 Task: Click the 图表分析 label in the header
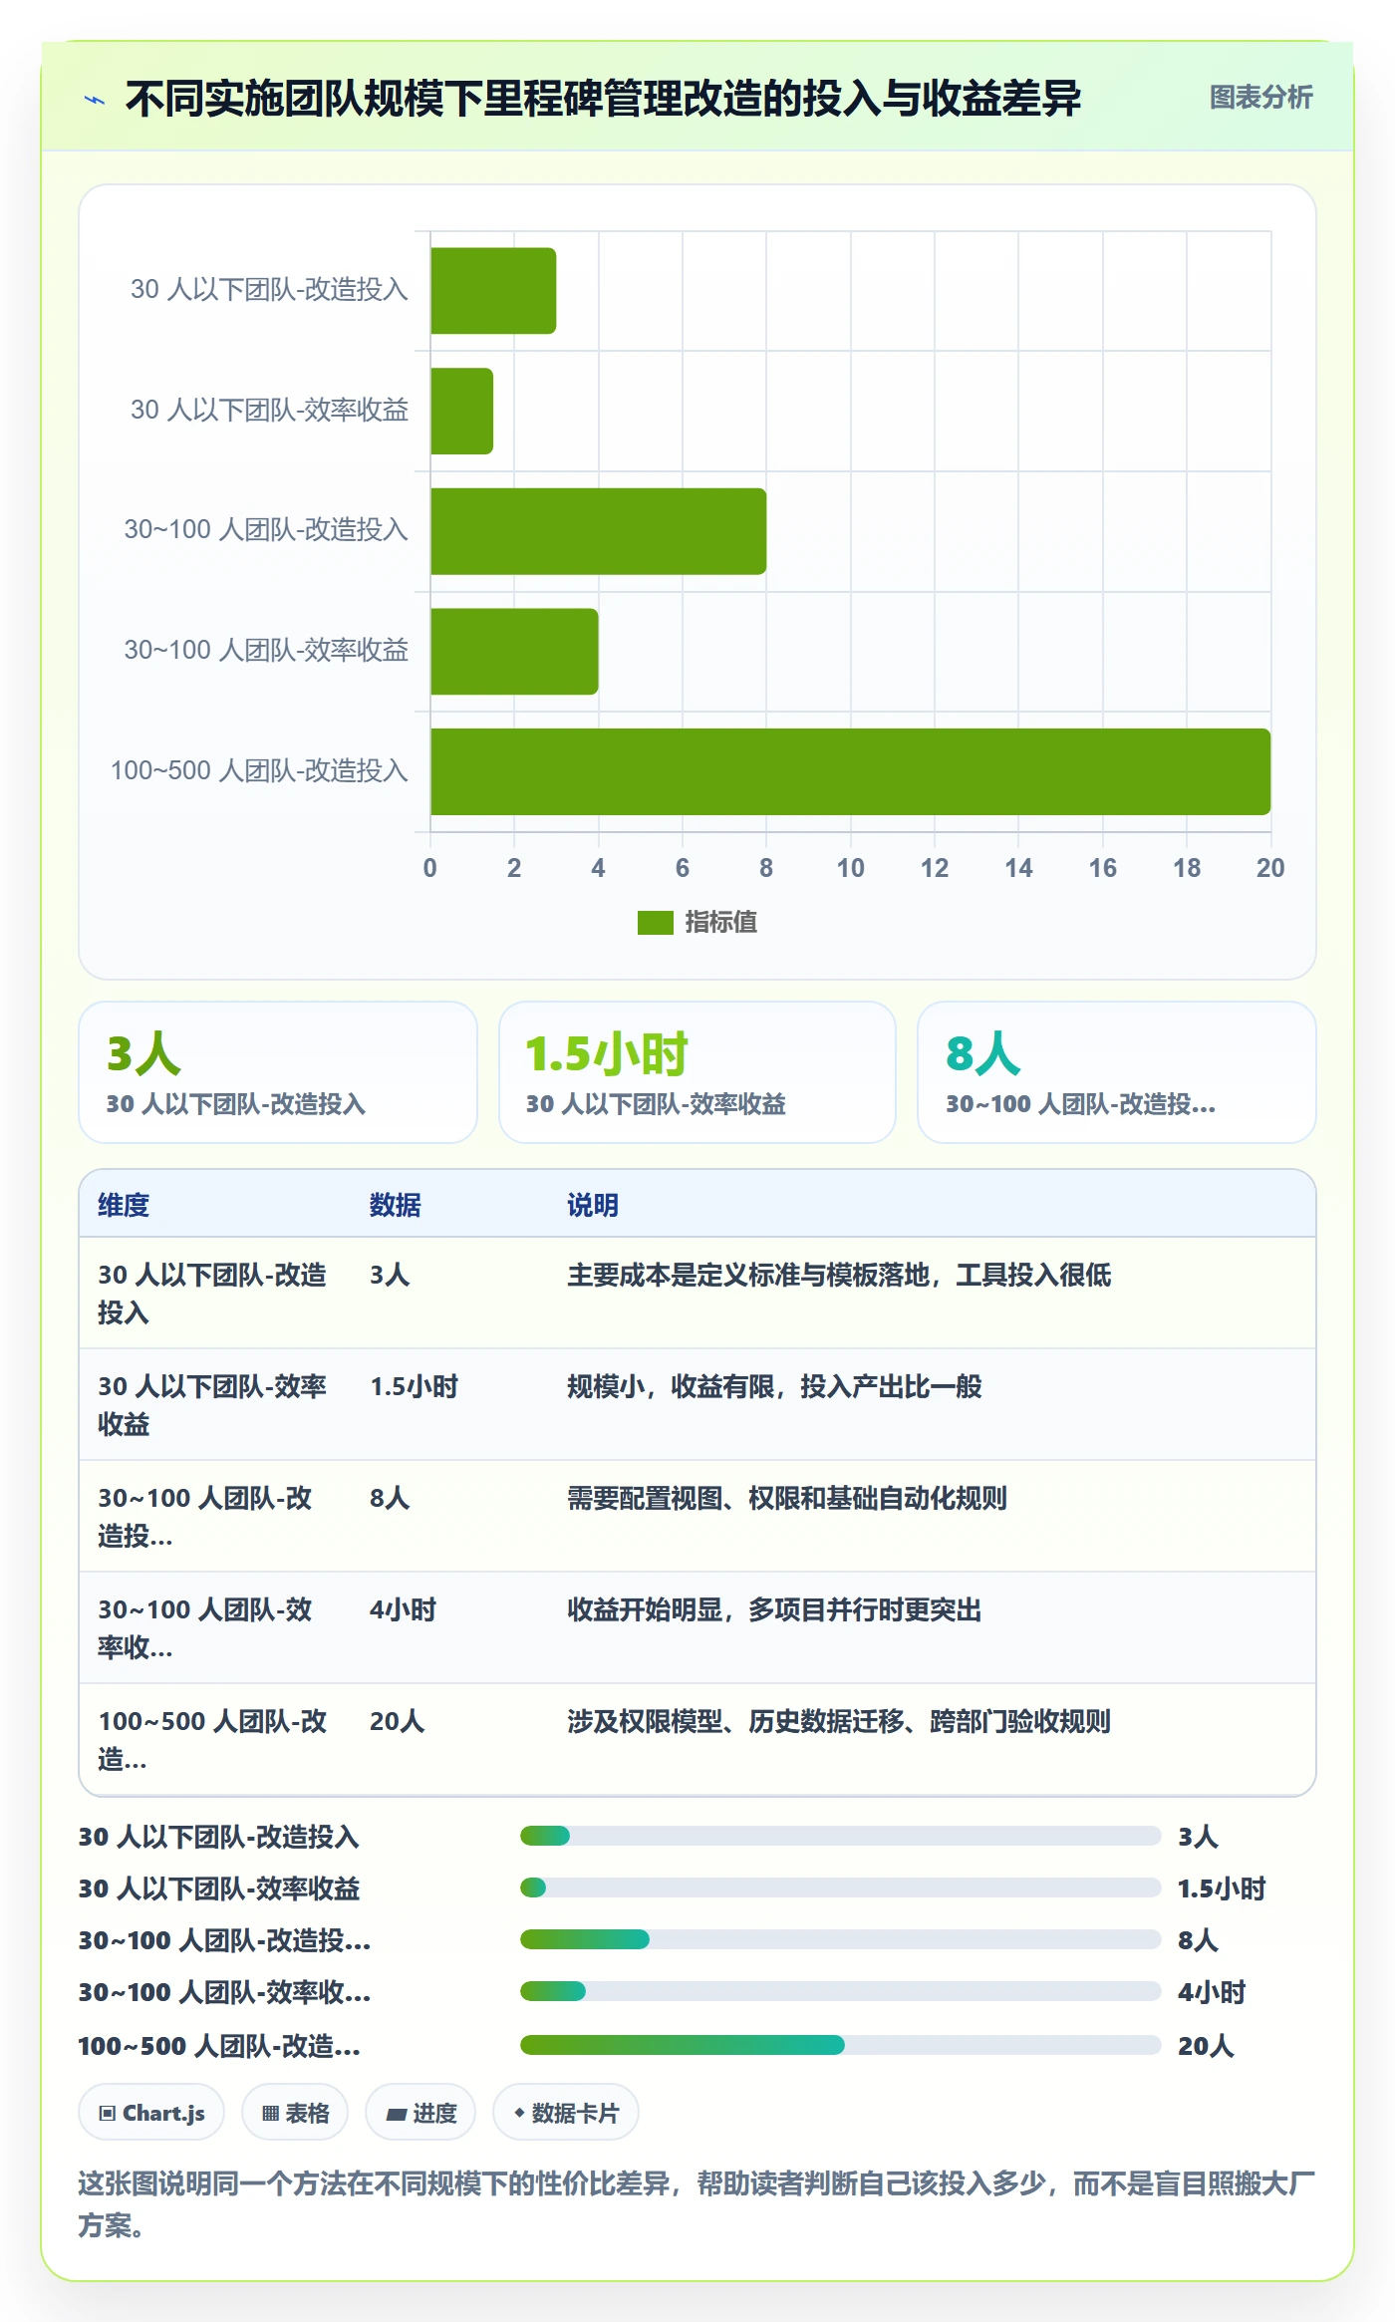[1260, 98]
